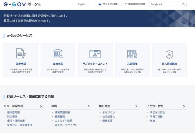Image resolution: width=195 pixels, height=133 pixels.
Task: Open the 防災情報 link
Action: (12, 116)
